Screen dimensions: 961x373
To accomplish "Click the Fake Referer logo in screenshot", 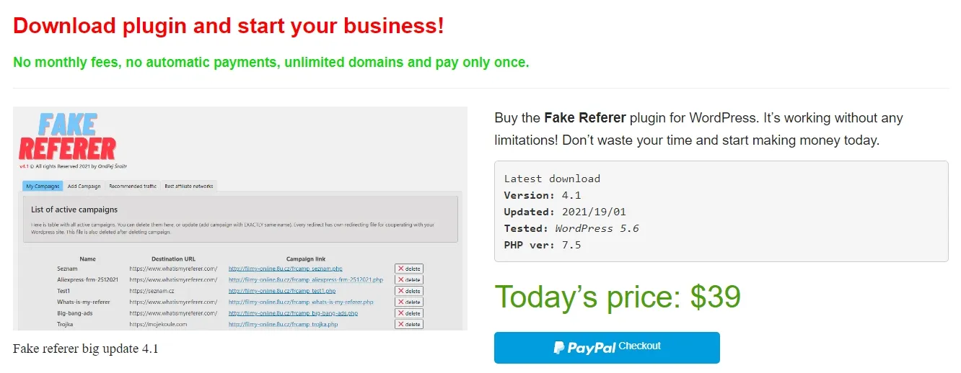I will tap(67, 137).
